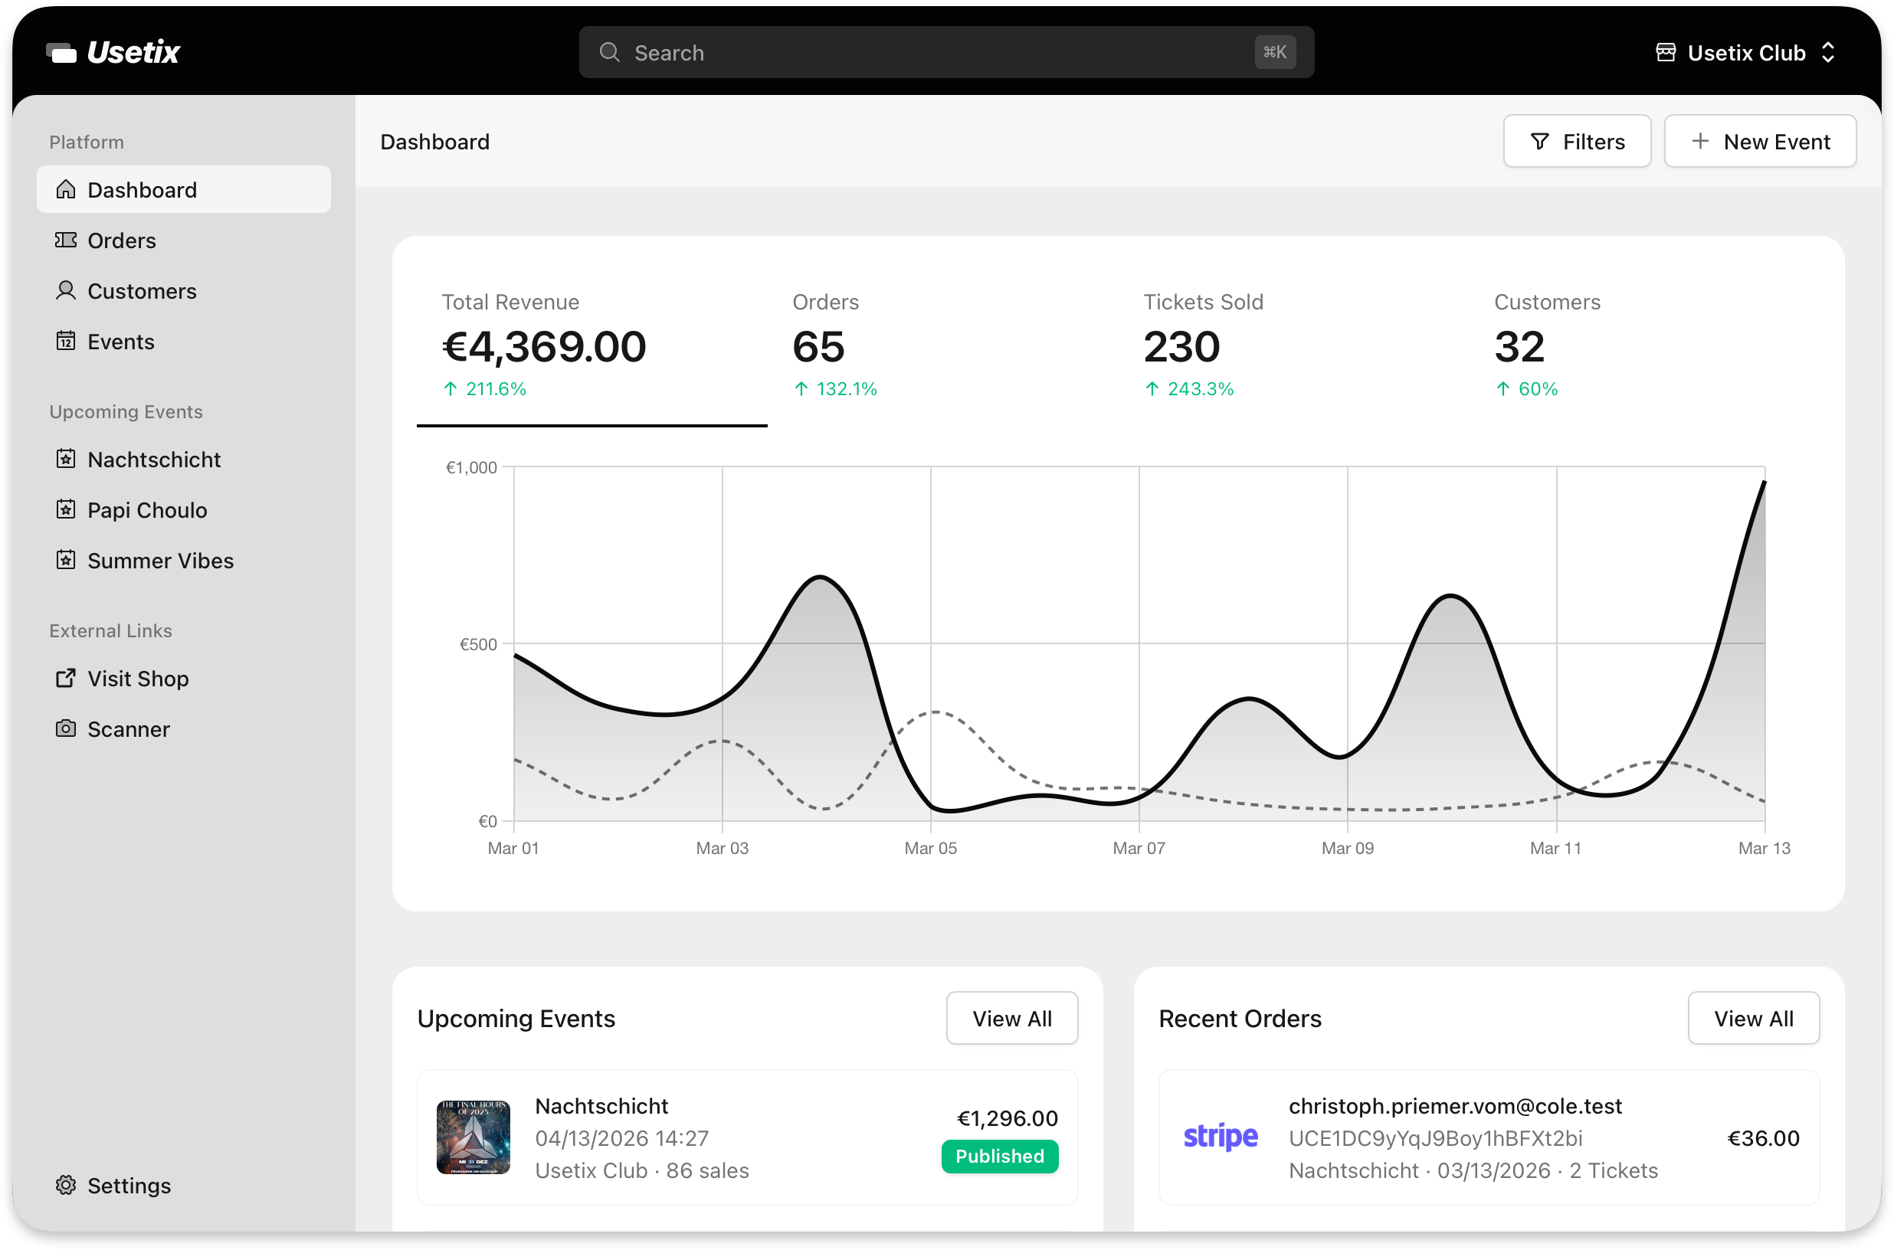The height and width of the screenshot is (1250, 1894).
Task: Open Scanner via the camera icon
Action: (66, 728)
